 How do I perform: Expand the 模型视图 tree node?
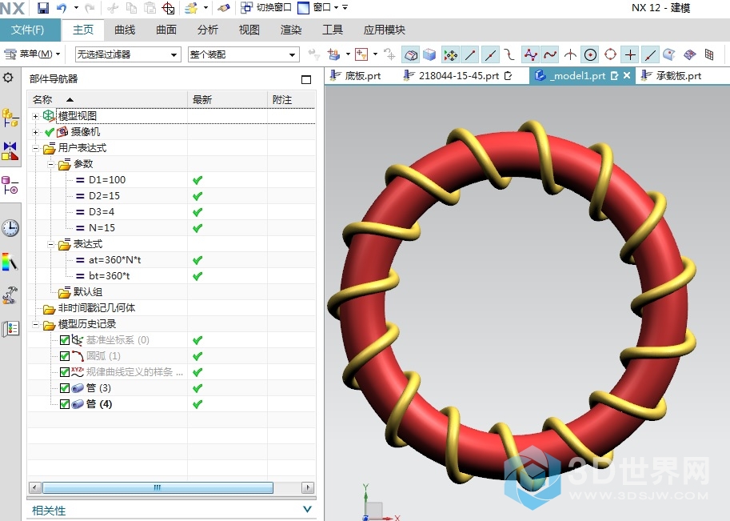coord(35,116)
